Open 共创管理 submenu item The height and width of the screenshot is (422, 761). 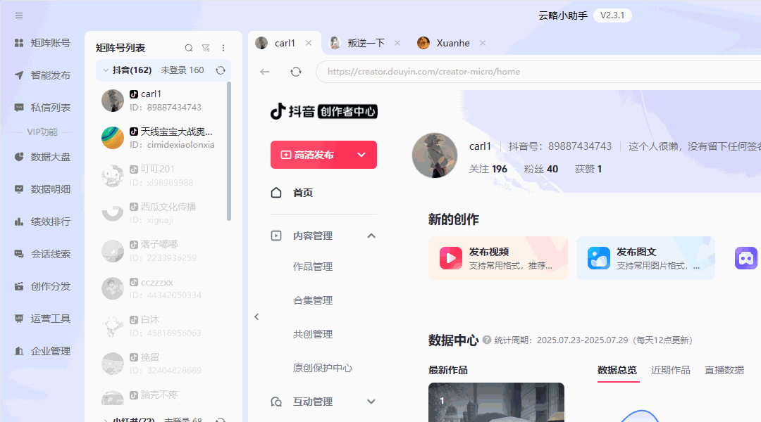313,334
